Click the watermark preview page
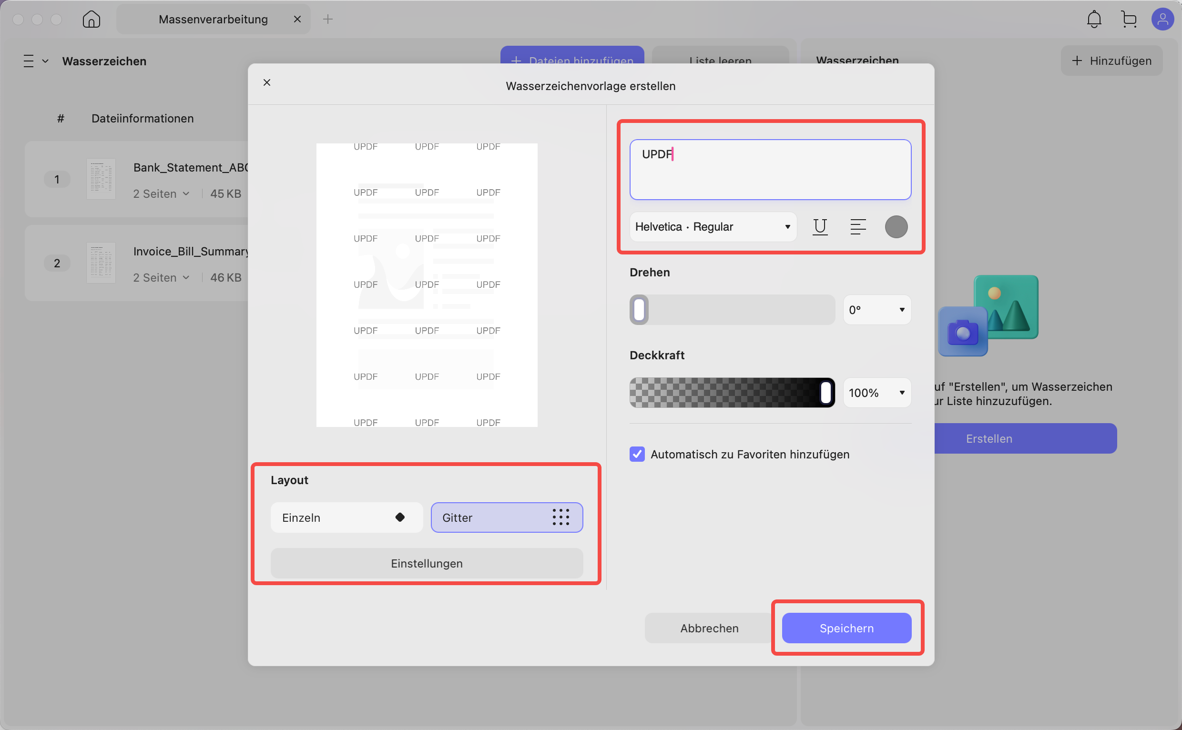 (x=427, y=285)
